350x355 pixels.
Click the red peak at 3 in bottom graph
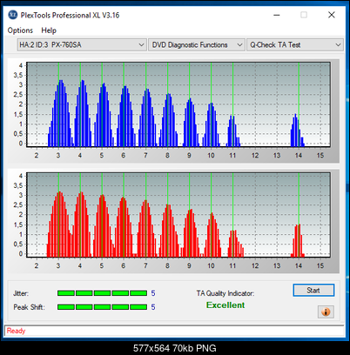[59, 224]
